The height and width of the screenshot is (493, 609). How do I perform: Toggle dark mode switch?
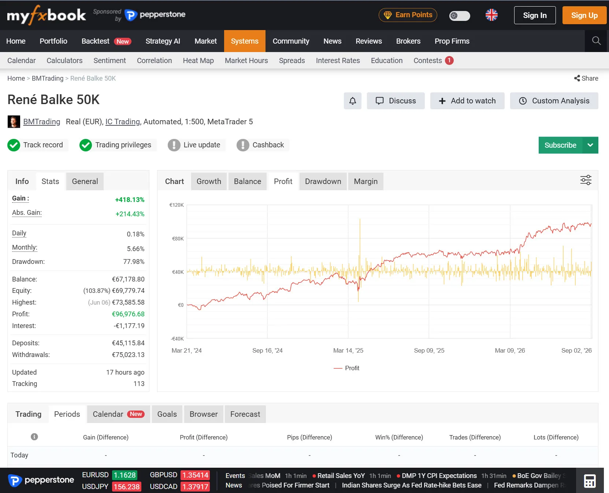460,15
